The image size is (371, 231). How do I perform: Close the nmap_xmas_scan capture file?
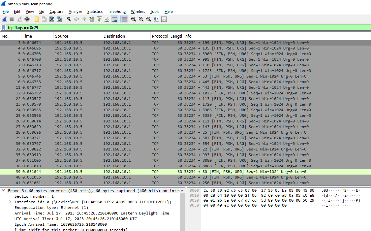click(52, 19)
